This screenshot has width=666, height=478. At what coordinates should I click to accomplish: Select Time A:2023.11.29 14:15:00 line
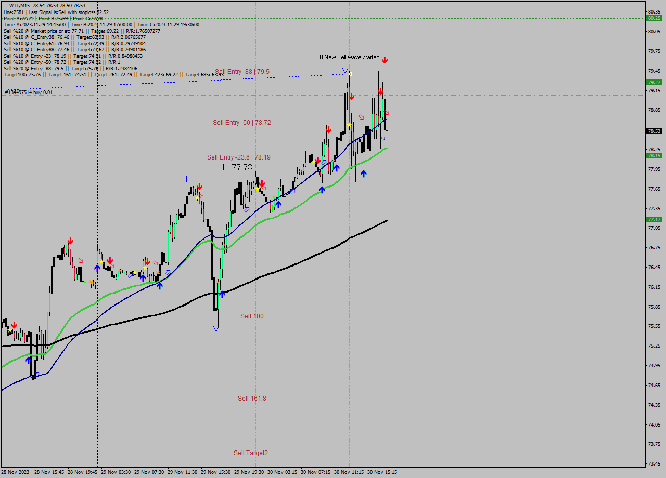point(101,24)
